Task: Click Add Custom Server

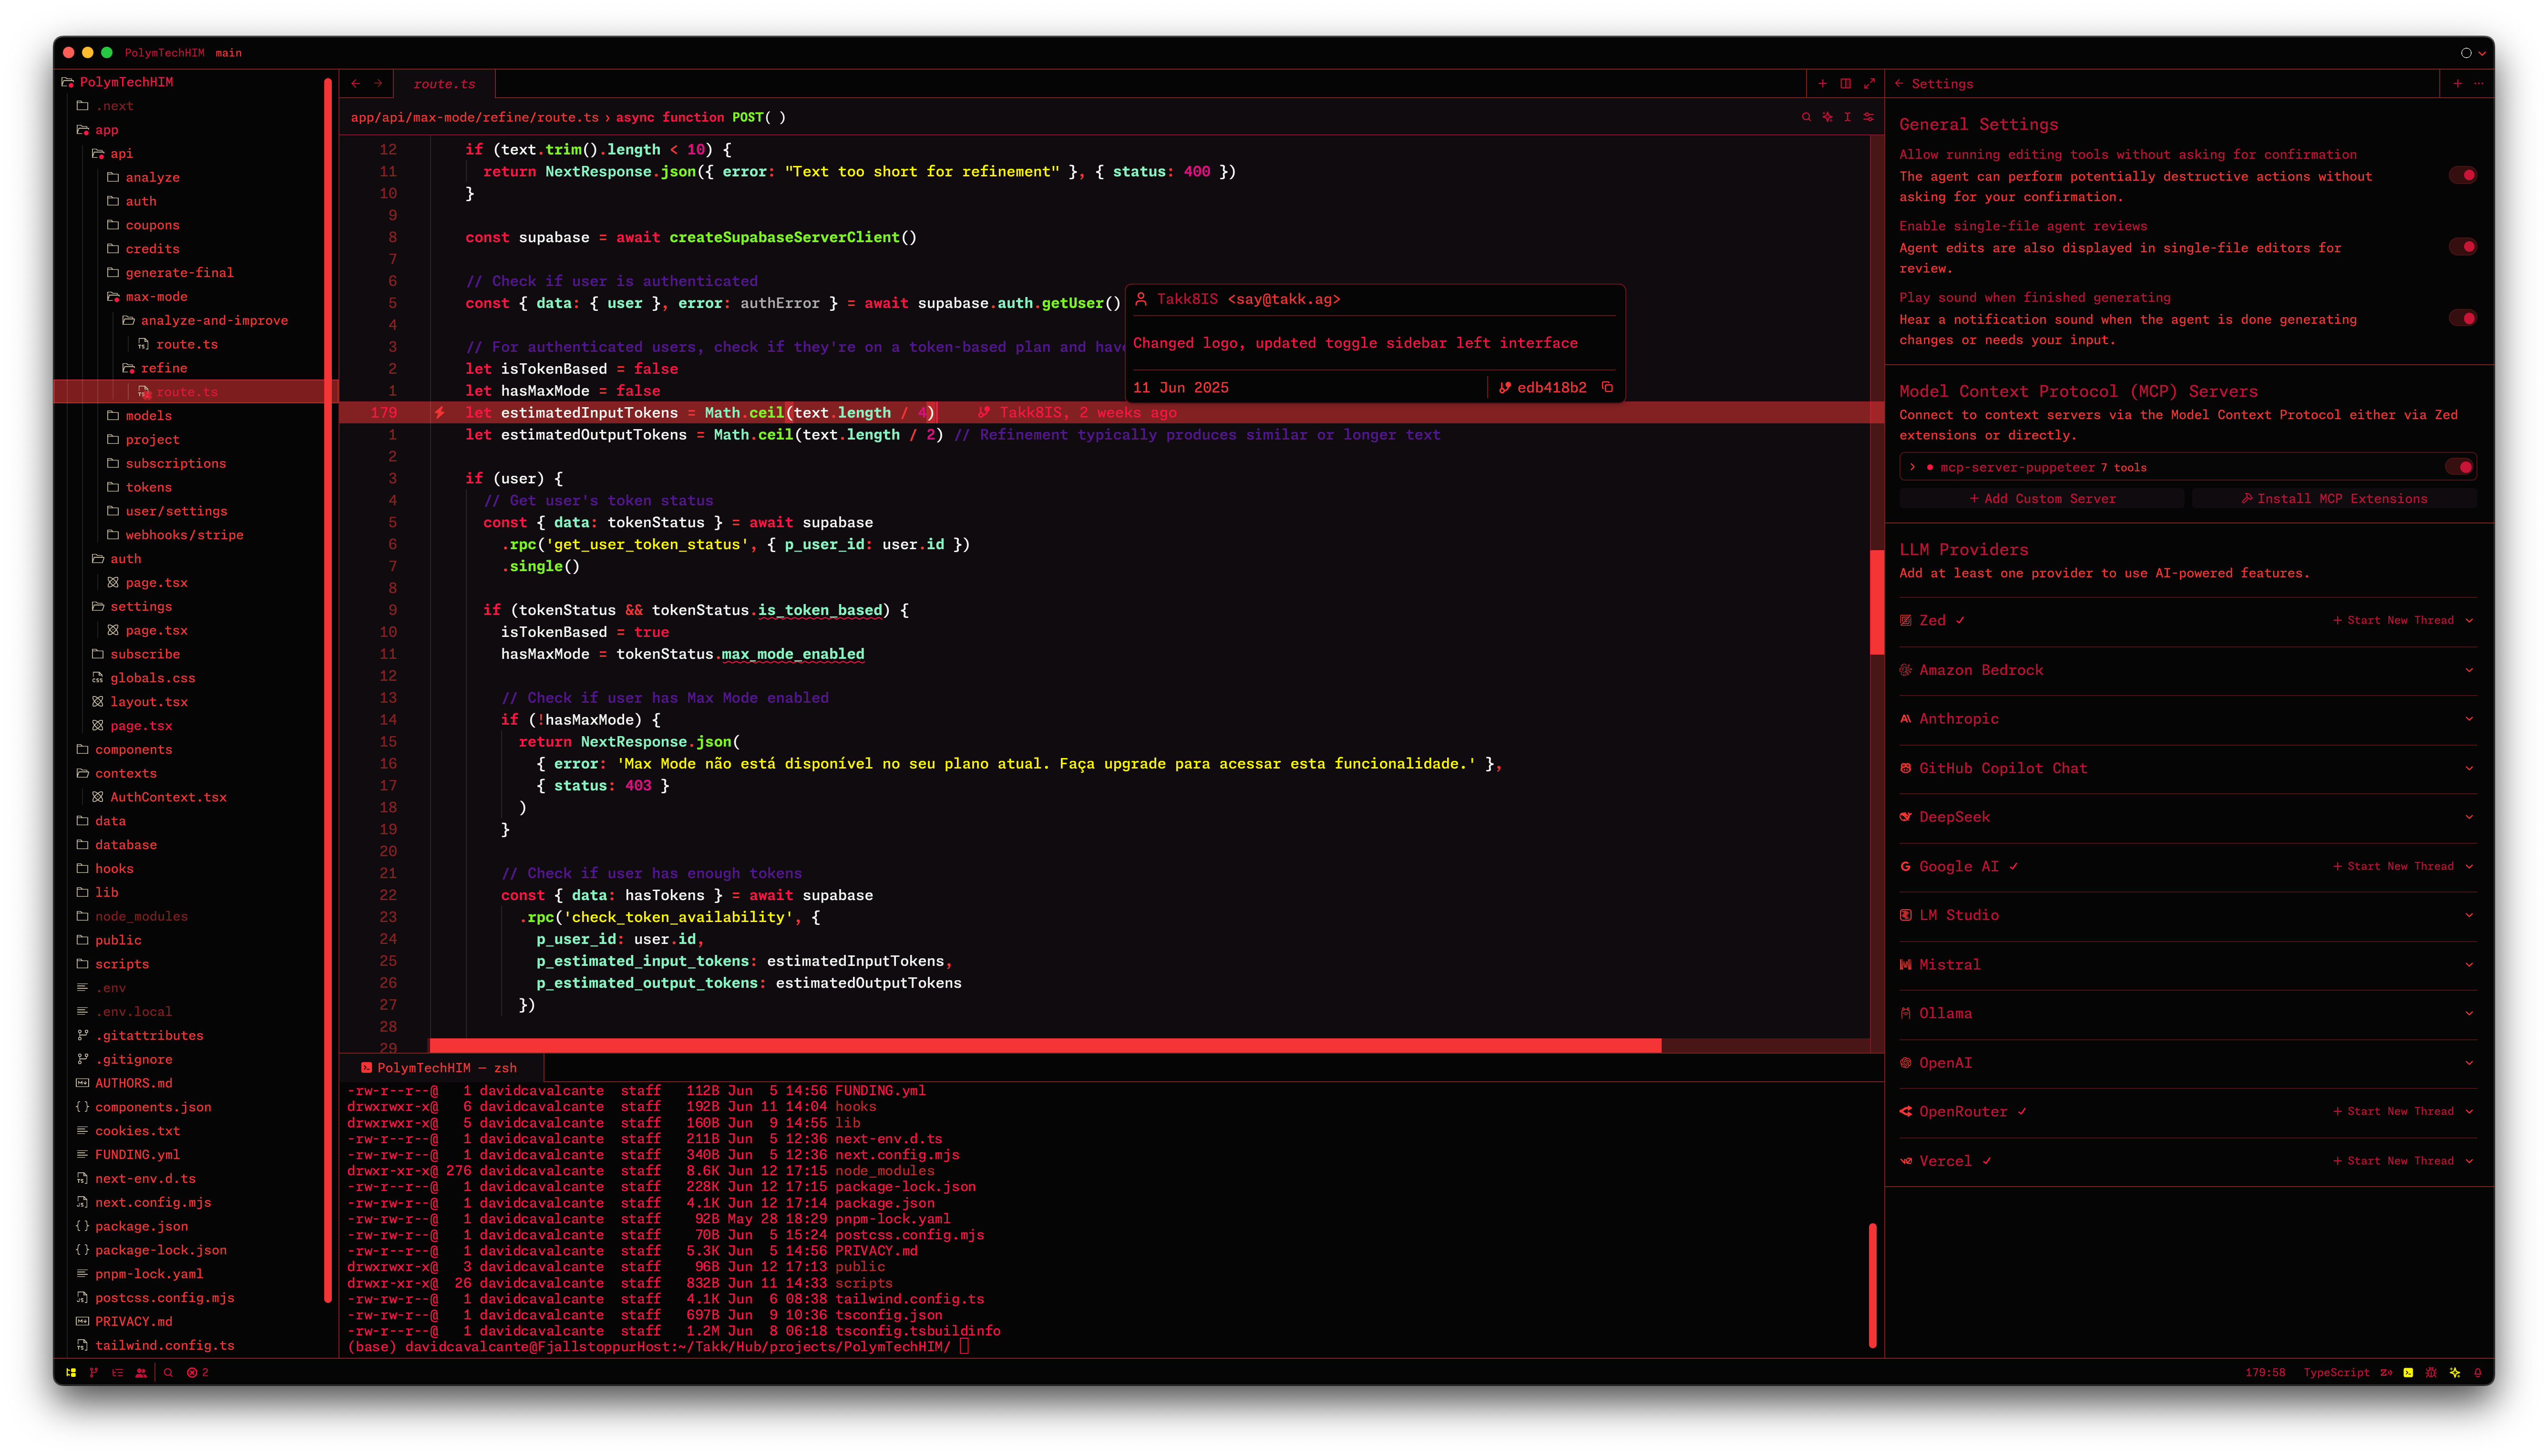Action: click(x=2042, y=498)
